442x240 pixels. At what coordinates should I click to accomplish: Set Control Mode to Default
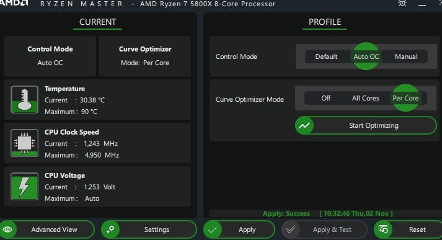pos(326,56)
